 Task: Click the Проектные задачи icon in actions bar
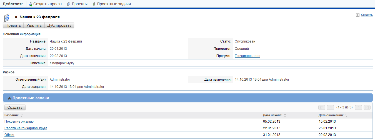pyautogui.click(x=94, y=4)
